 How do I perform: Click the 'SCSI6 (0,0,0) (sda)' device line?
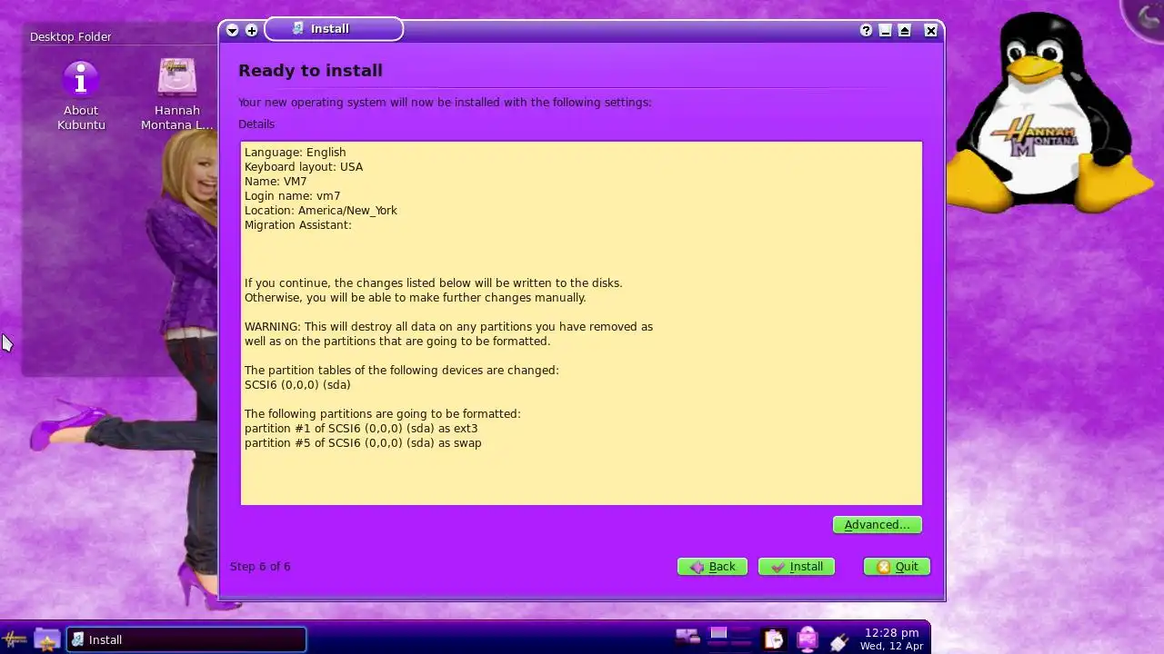tap(297, 384)
